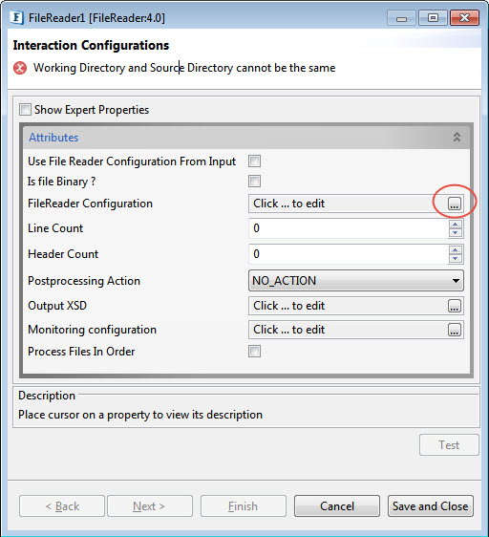Click Save and Close button
Viewport: 489px width, 537px height.
(x=431, y=506)
